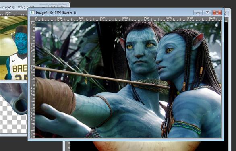This screenshot has height=151, width=236.
Task: Click the Image9 window document icon
Action: pos(32,12)
